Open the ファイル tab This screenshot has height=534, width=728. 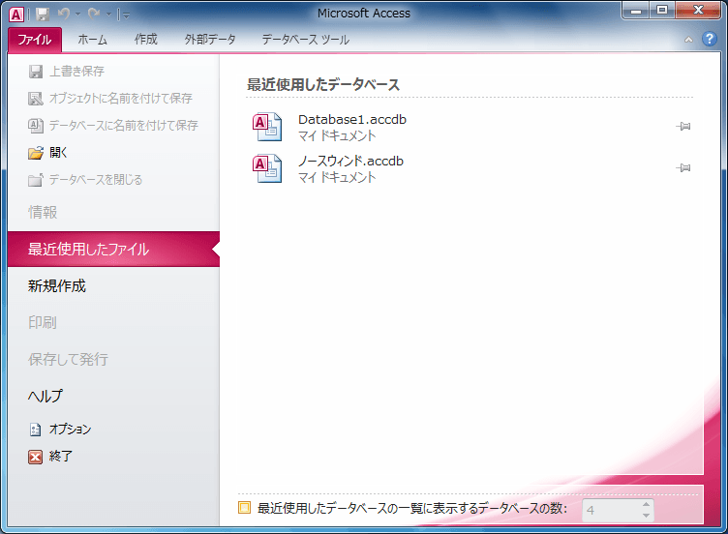pyautogui.click(x=35, y=40)
